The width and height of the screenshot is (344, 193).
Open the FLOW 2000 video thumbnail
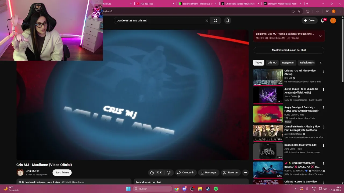(x=268, y=114)
